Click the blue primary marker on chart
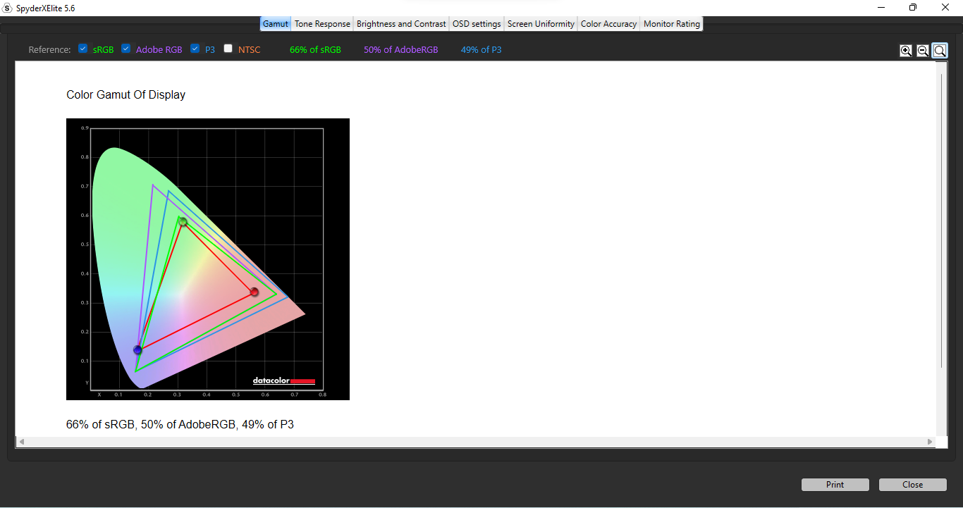Viewport: 963px width, 508px height. [137, 350]
